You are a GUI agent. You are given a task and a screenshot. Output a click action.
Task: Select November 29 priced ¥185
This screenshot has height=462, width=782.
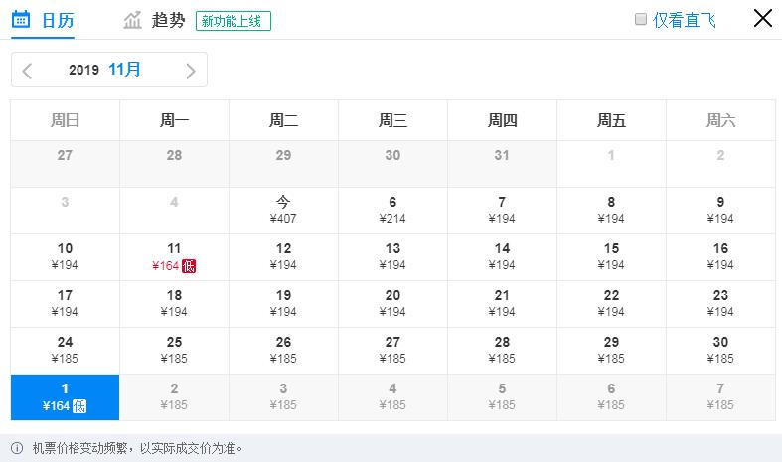[611, 351]
